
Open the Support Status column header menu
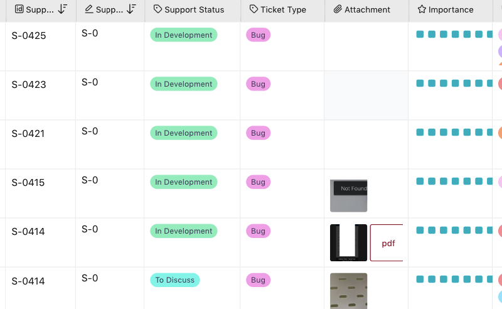pos(193,9)
